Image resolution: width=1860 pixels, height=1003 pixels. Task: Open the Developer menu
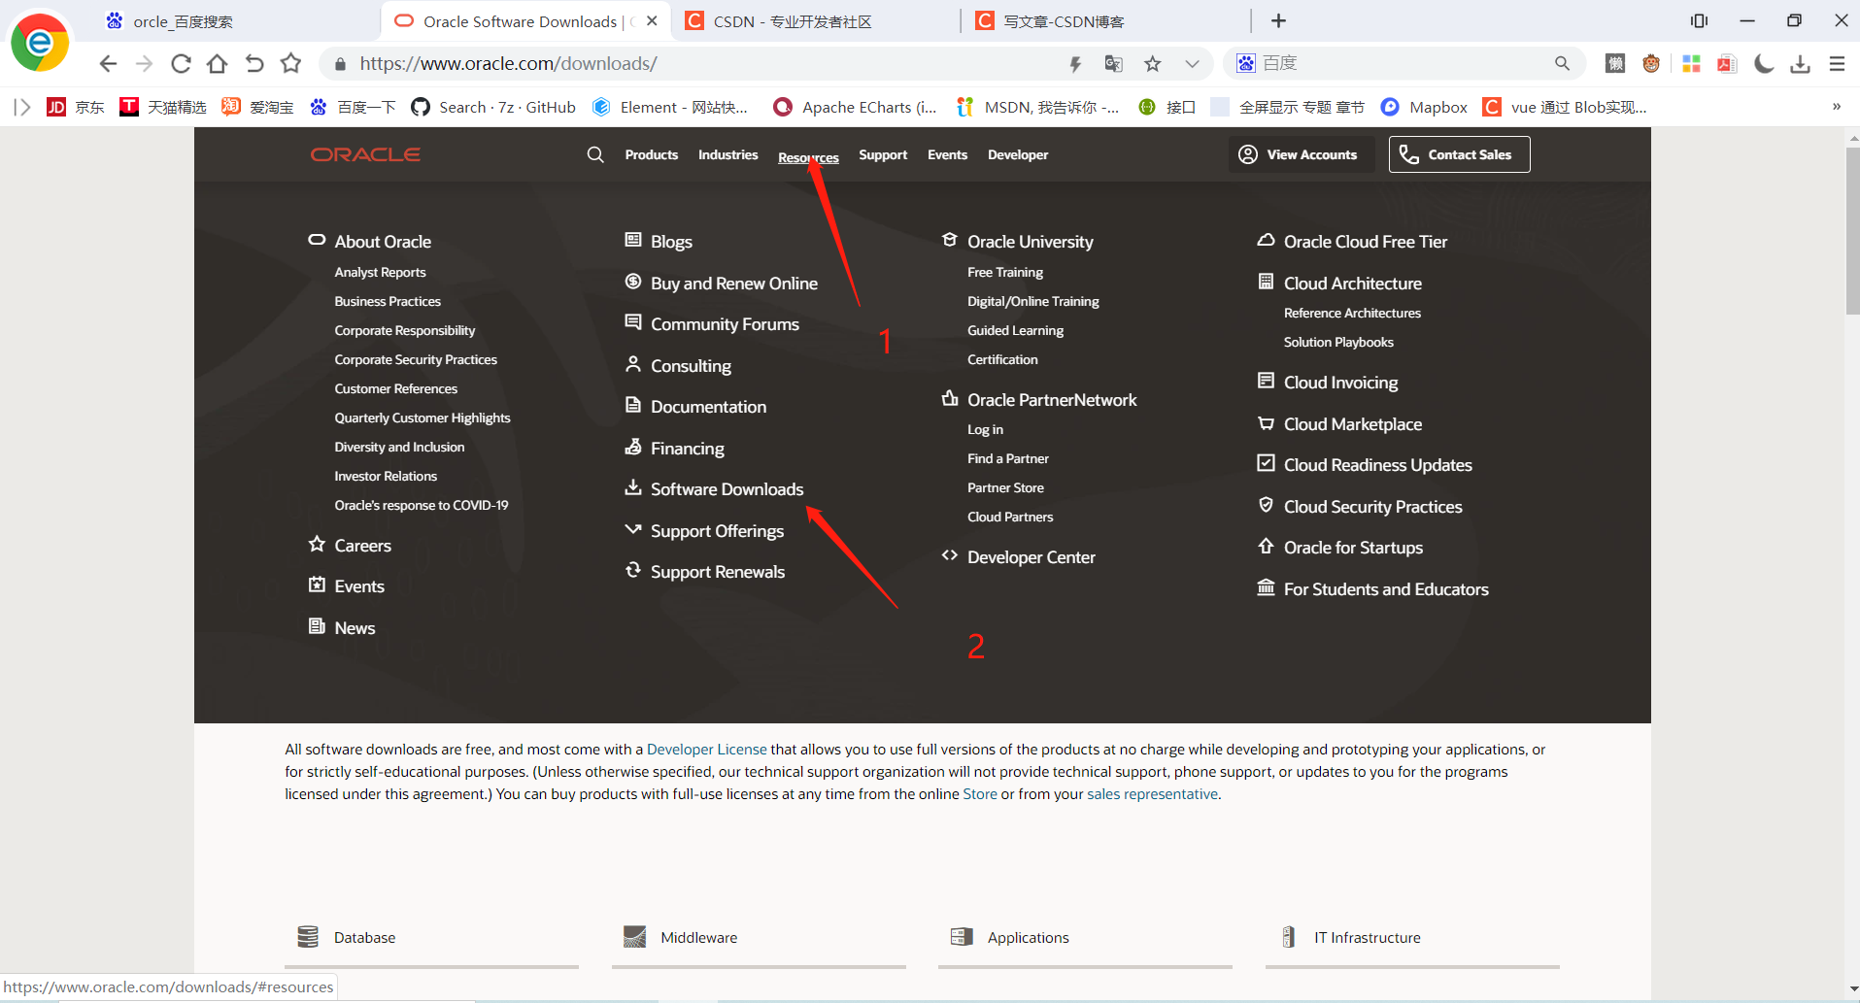click(x=1018, y=154)
